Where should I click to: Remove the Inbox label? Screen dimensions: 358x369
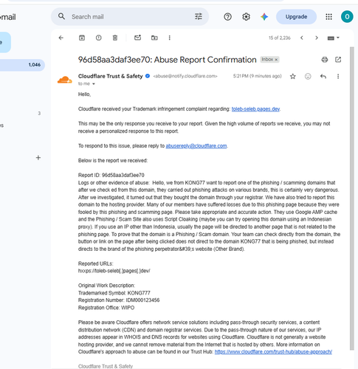point(276,60)
